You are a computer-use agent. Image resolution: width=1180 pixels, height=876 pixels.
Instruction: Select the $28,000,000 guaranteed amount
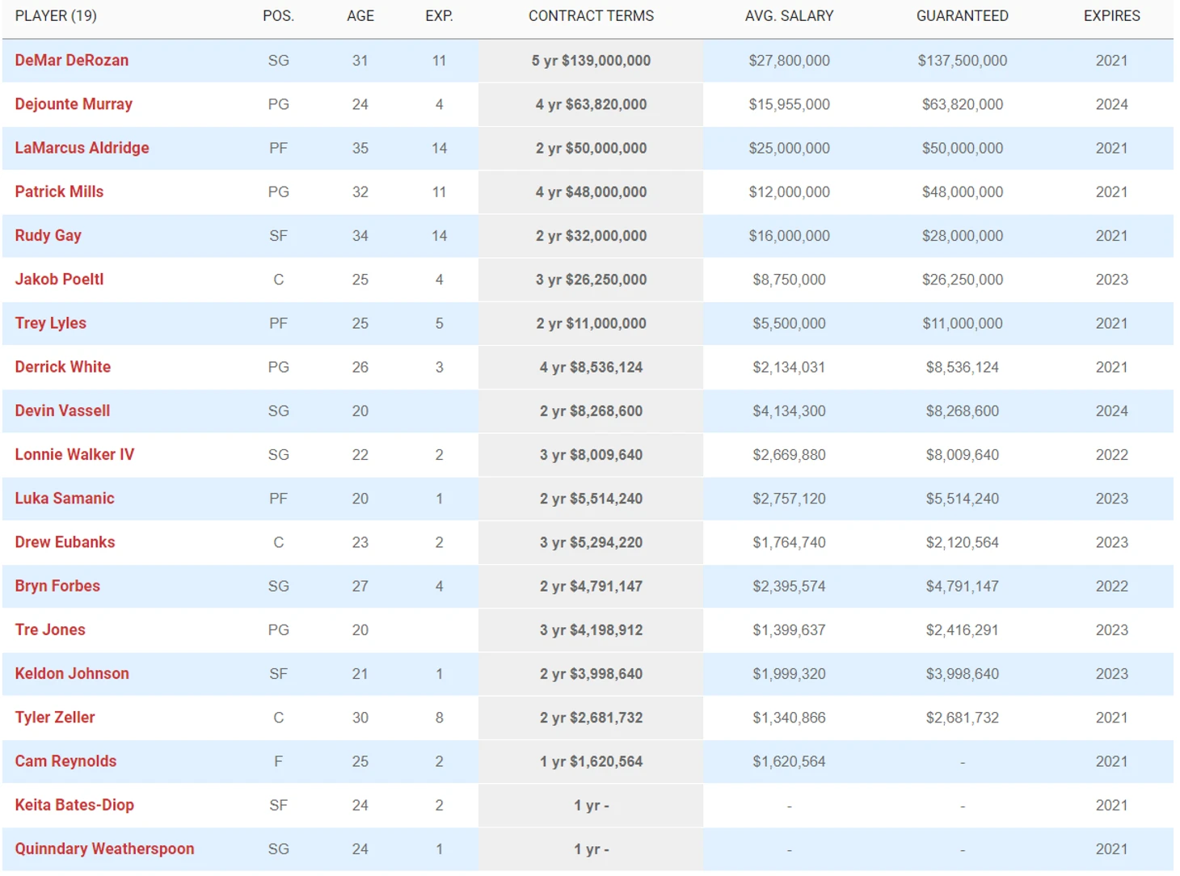[962, 235]
